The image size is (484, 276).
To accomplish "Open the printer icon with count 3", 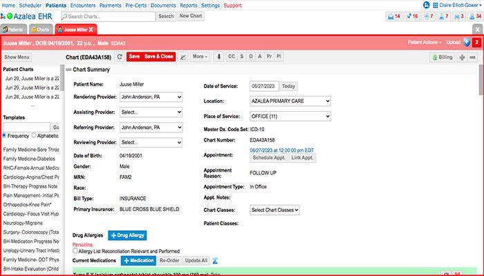I will (x=458, y=17).
